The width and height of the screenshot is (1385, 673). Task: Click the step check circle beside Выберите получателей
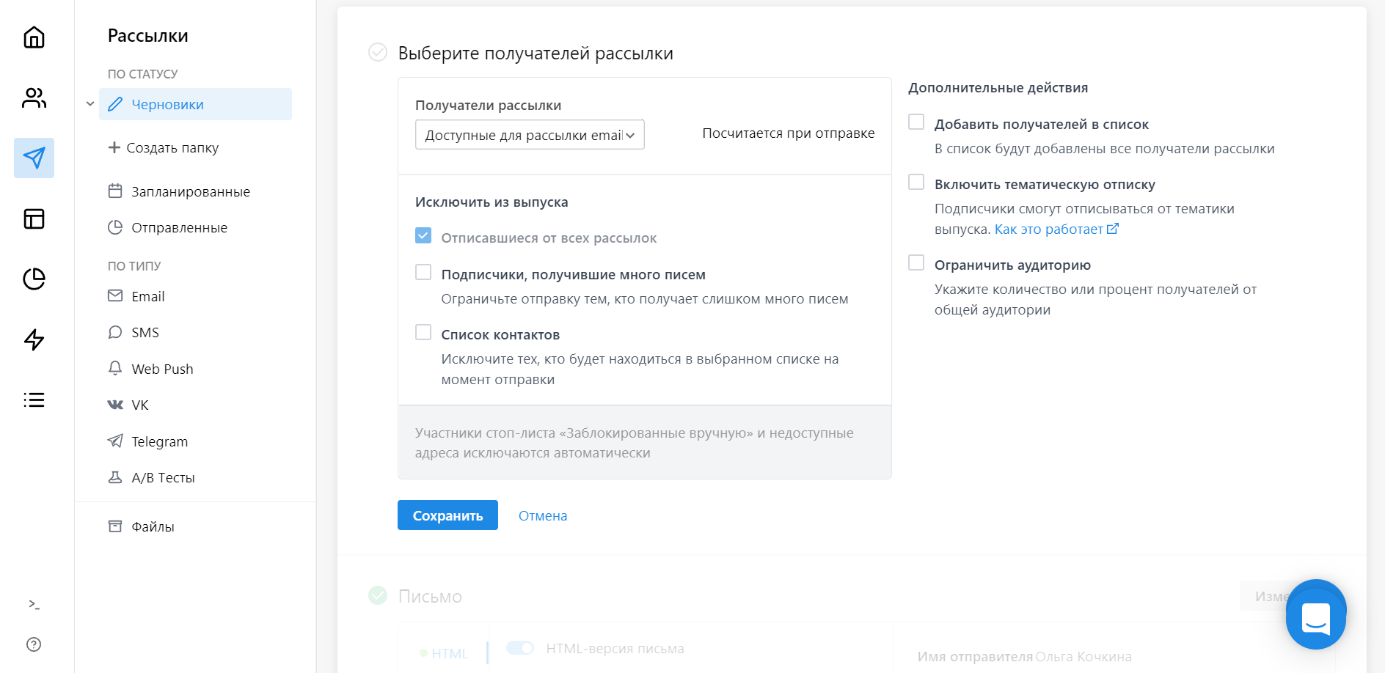tap(378, 52)
